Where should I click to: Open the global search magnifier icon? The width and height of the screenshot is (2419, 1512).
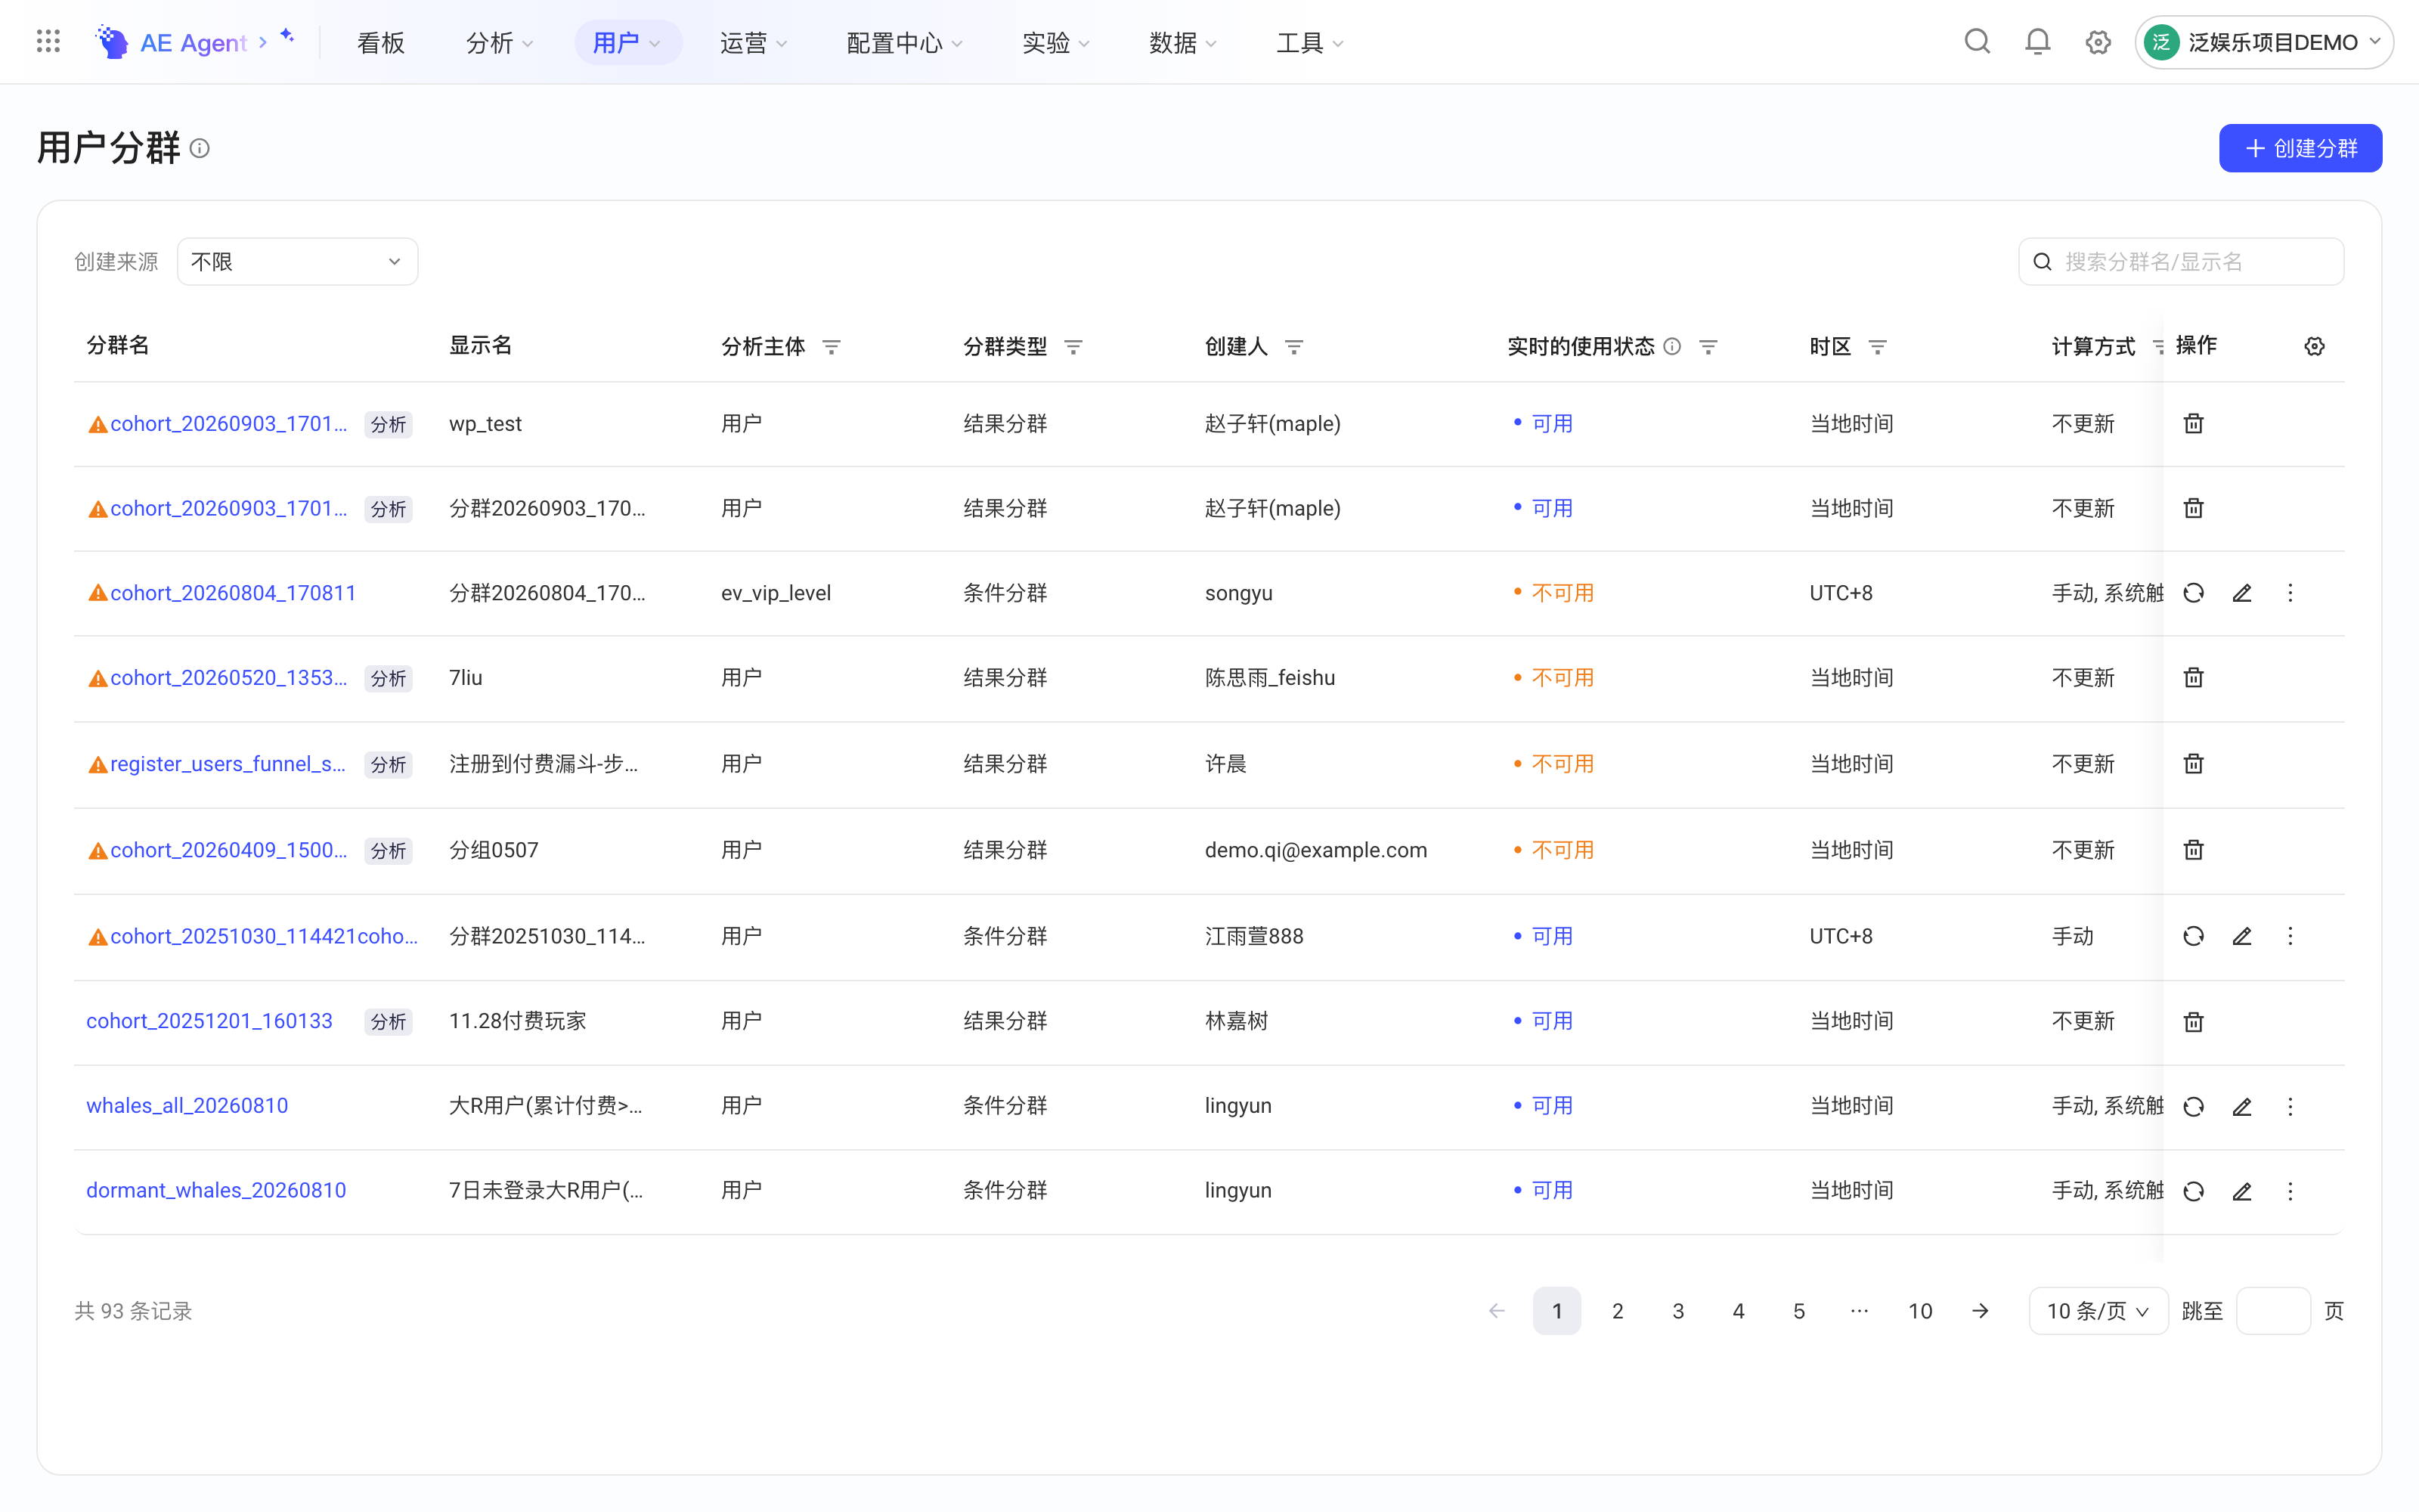point(1976,42)
